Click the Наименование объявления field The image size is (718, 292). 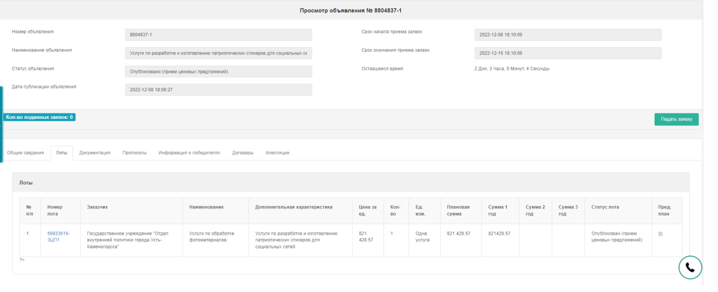point(218,53)
